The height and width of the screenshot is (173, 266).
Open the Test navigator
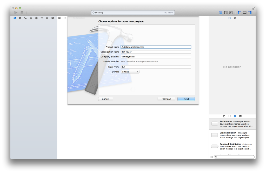point(36,18)
